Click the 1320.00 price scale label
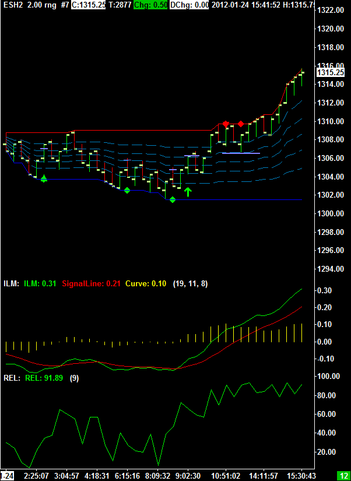Image resolution: width=351 pixels, height=481 pixels. (330, 29)
